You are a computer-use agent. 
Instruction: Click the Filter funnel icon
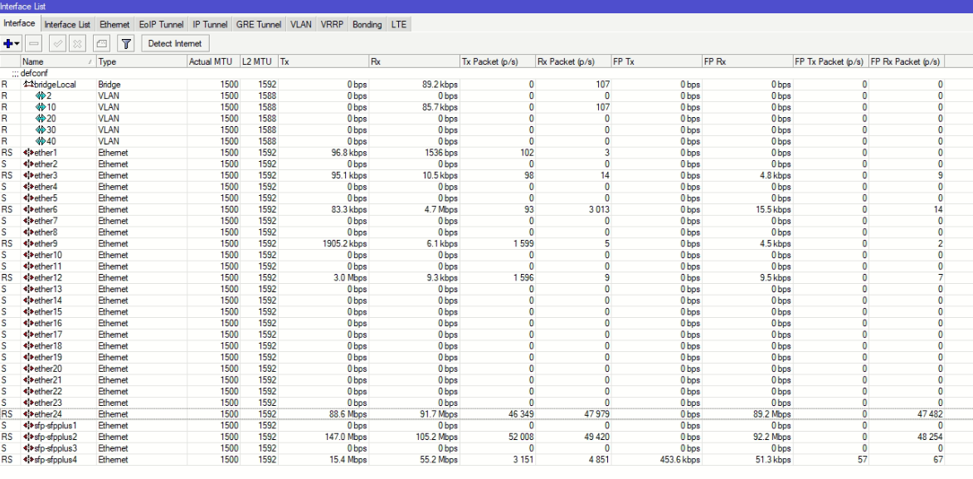pos(126,43)
